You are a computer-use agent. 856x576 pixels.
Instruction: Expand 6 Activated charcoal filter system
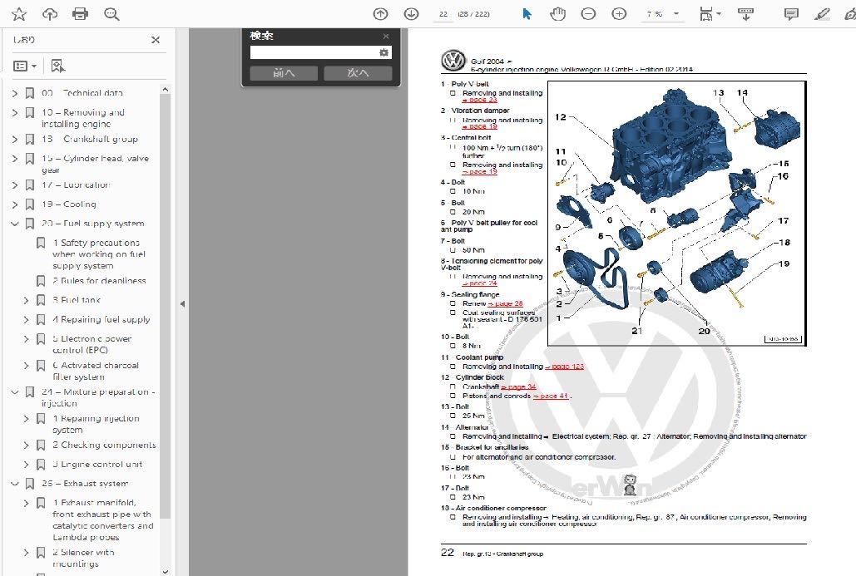coord(26,366)
